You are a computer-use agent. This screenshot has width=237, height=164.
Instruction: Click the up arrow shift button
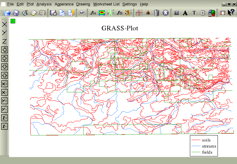[5, 75]
